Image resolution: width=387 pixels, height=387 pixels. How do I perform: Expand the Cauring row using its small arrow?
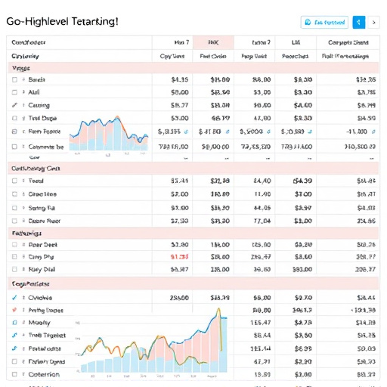tap(23, 105)
